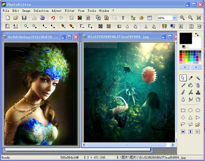
Task: Open the Filter menu
Action: tap(70, 11)
